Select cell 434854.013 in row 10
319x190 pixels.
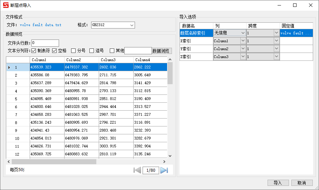(x=47, y=138)
